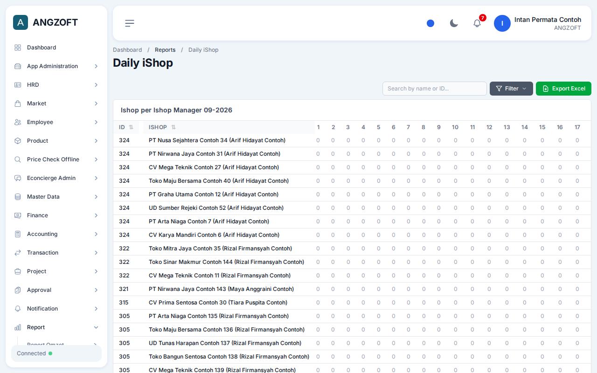597x373 pixels.
Task: Click the Econcierge Admin chat icon
Action: [18, 178]
